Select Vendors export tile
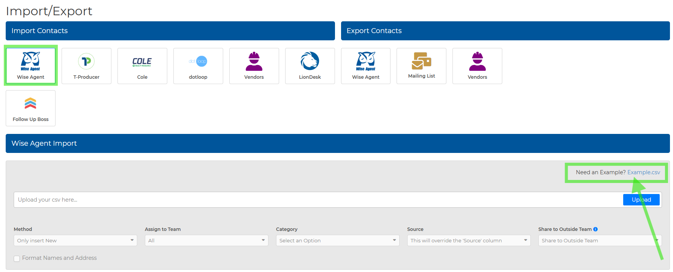673x272 pixels. (x=477, y=66)
